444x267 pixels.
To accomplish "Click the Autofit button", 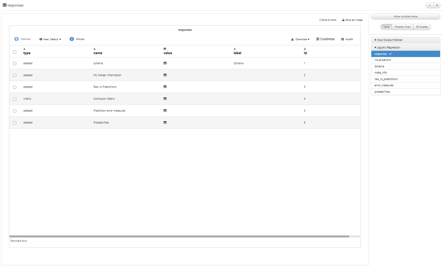I will pyautogui.click(x=347, y=39).
